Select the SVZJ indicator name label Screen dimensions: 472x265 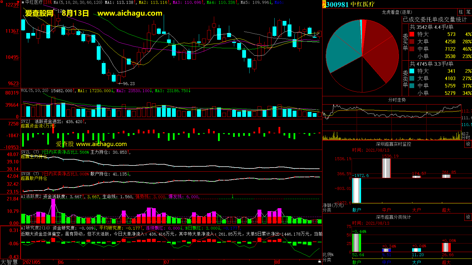pos(26,122)
